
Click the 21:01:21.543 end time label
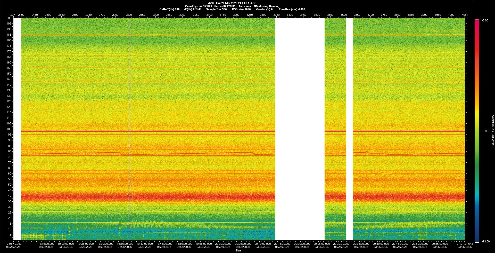coord(464,243)
